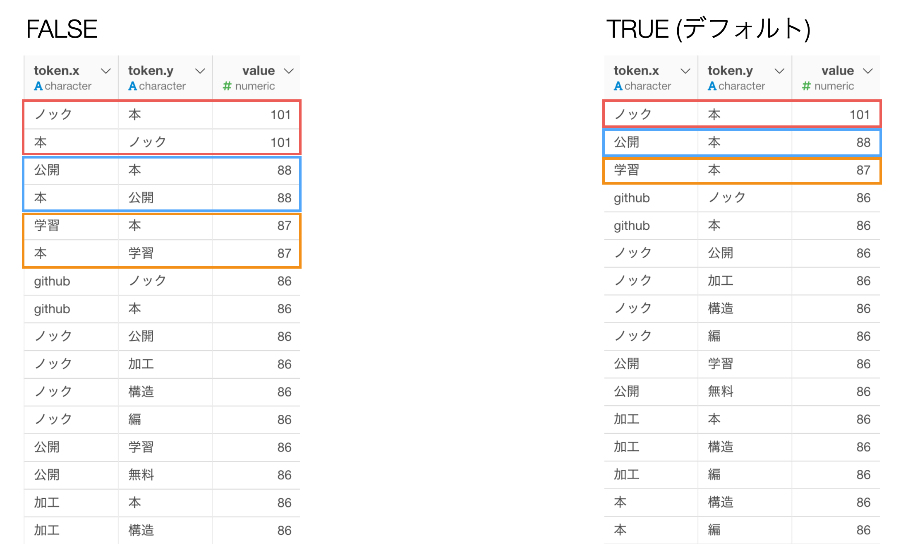This screenshot has height=553, width=920.
Task: Select first github cell in FALSE table
Action: pyautogui.click(x=52, y=281)
